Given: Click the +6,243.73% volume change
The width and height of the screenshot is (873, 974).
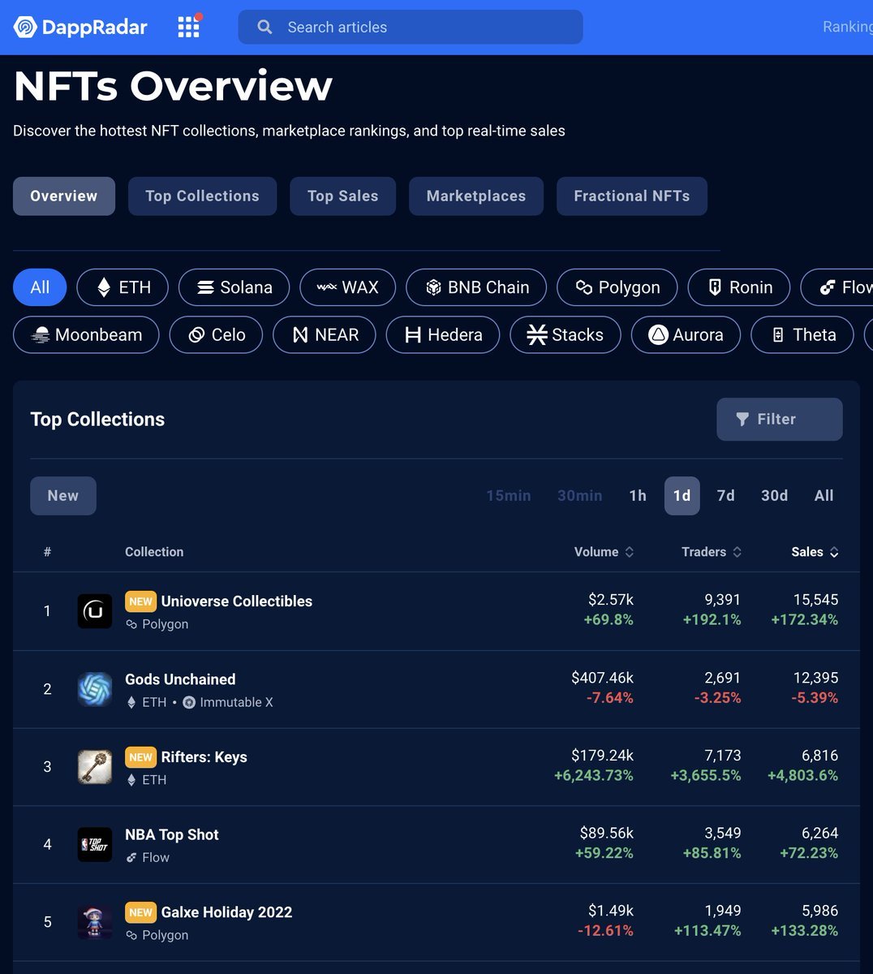Looking at the screenshot, I should 594,776.
